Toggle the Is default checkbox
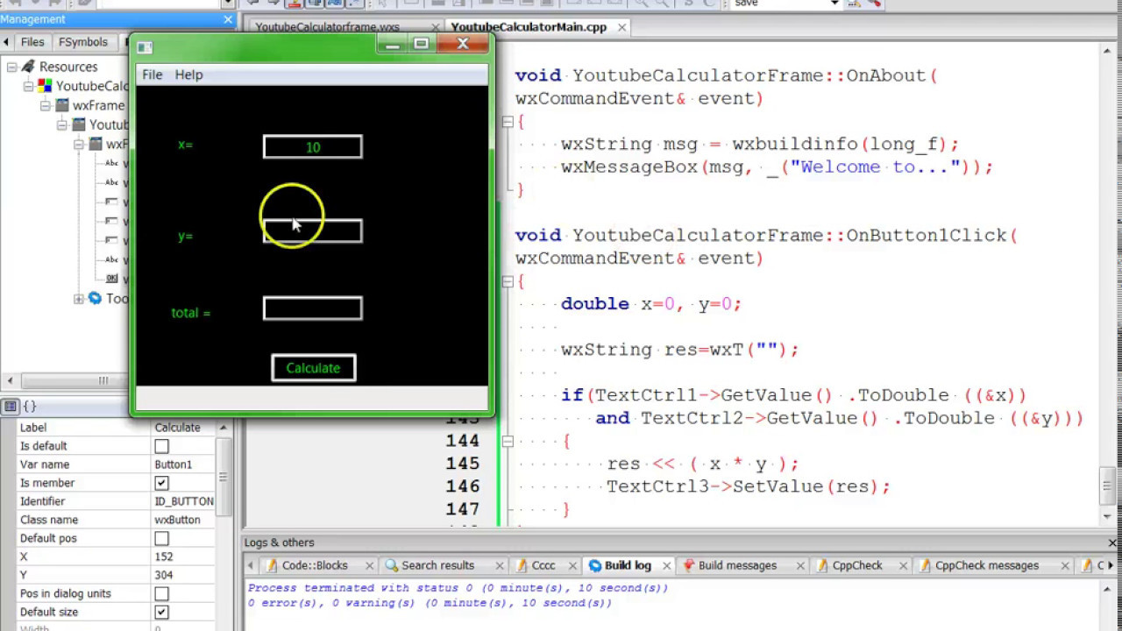Screen dimensions: 1122x631 (x=161, y=446)
